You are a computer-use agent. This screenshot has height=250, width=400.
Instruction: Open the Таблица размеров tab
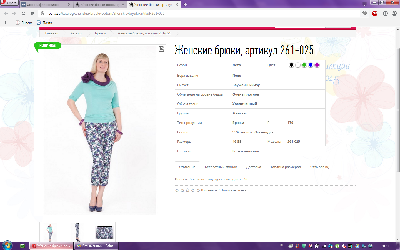(286, 167)
